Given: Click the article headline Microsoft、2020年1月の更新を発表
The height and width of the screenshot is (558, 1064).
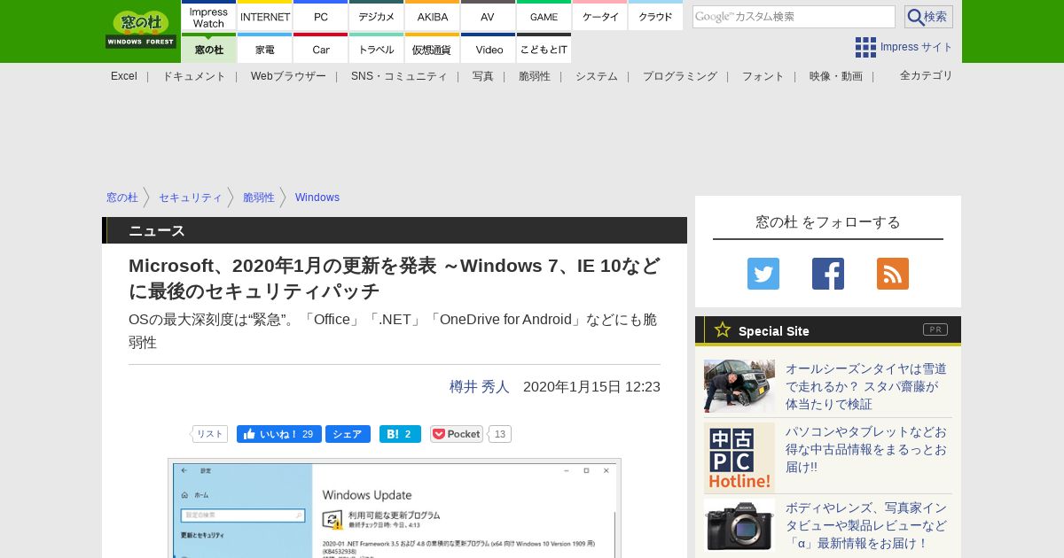Looking at the screenshot, I should click(395, 278).
